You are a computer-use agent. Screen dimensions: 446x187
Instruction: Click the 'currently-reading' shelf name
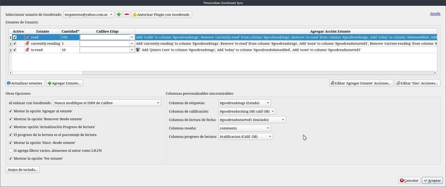point(46,43)
